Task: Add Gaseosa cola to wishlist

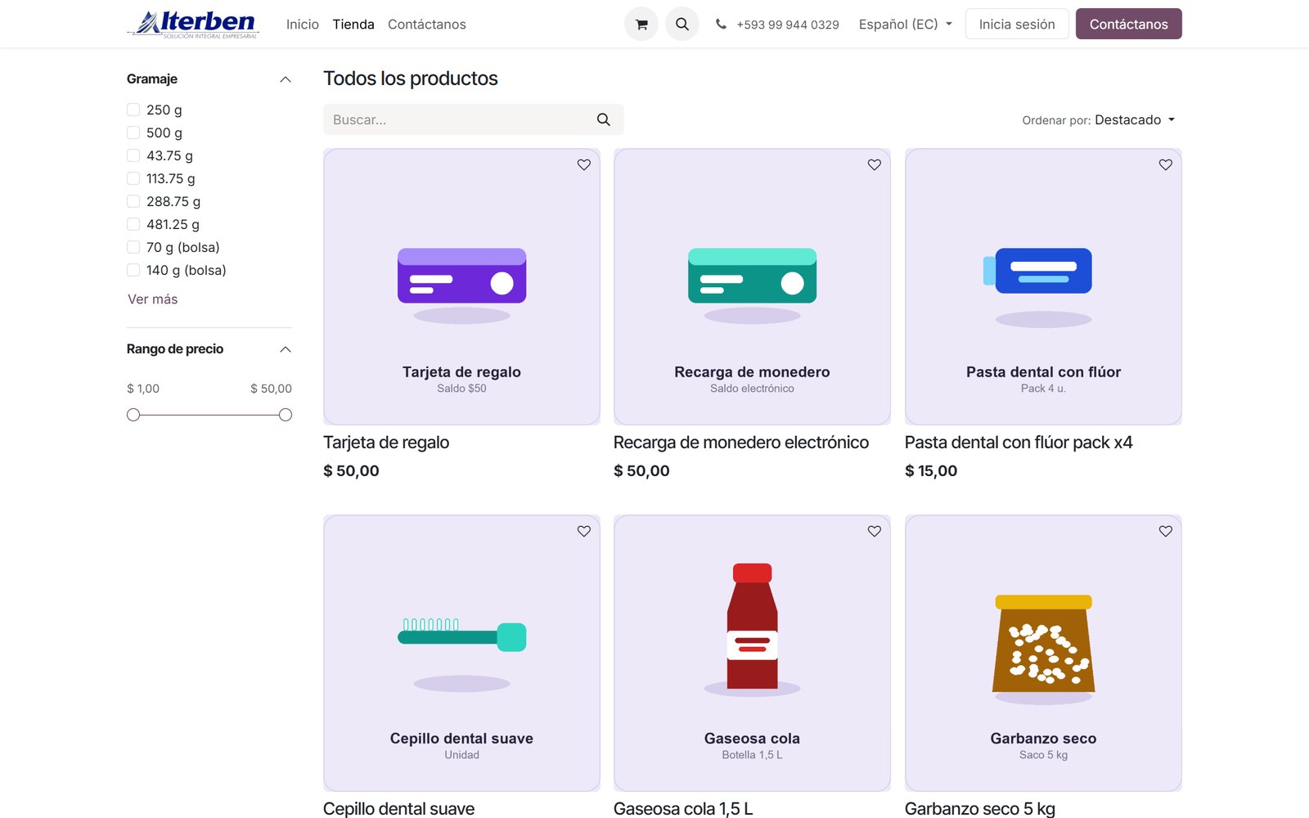Action: tap(875, 531)
